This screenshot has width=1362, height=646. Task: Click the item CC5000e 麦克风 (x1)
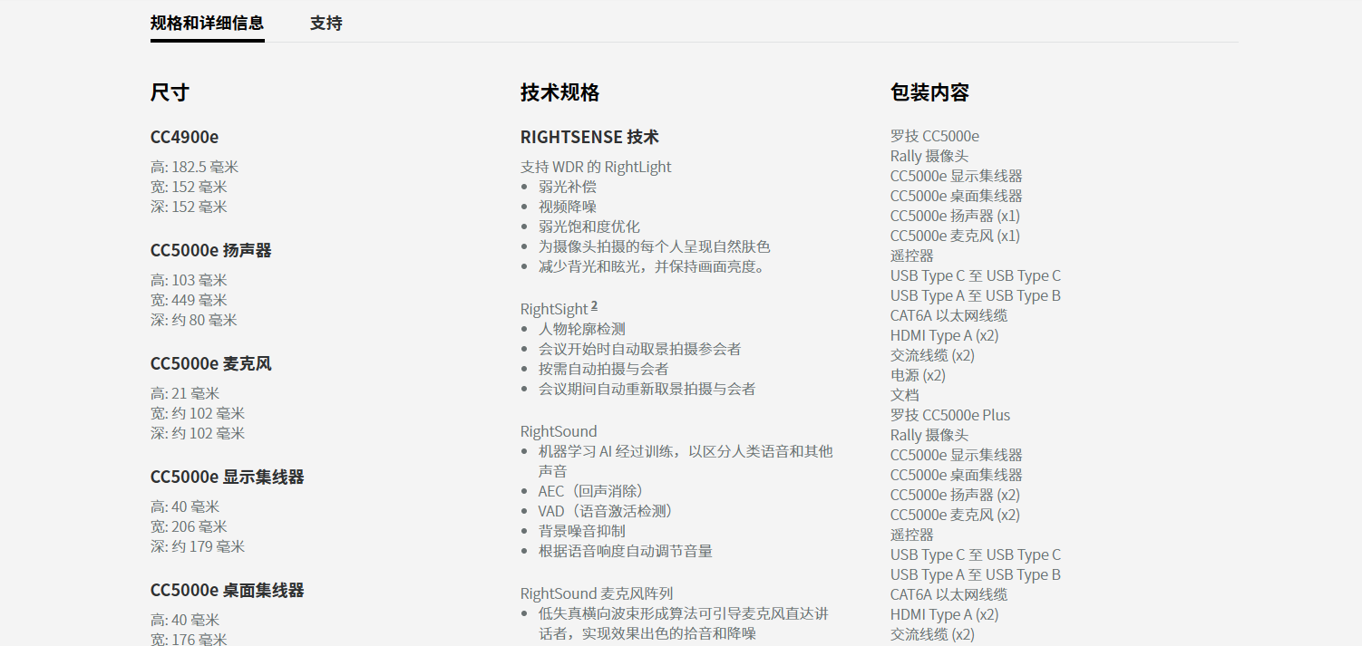tap(956, 236)
